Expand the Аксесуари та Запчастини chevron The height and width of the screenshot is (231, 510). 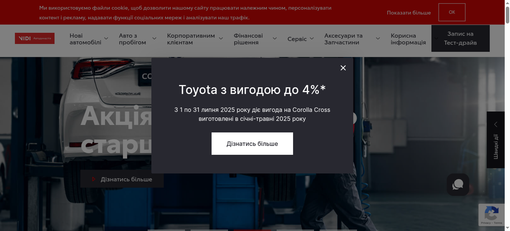click(x=378, y=39)
